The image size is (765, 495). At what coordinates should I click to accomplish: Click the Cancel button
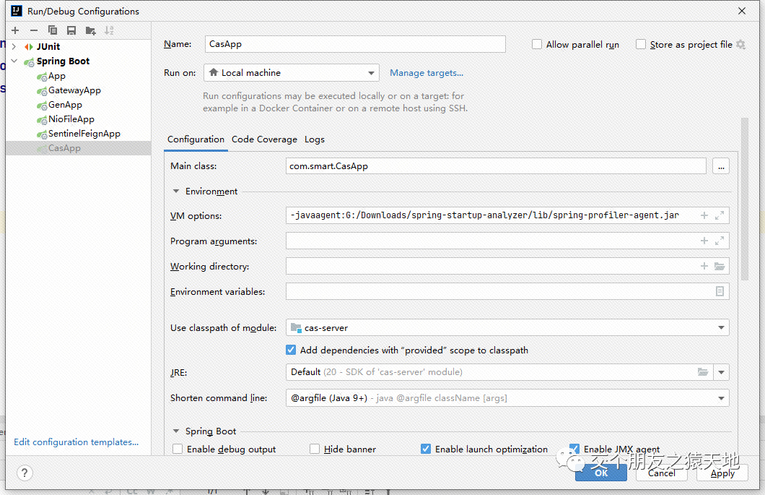662,473
